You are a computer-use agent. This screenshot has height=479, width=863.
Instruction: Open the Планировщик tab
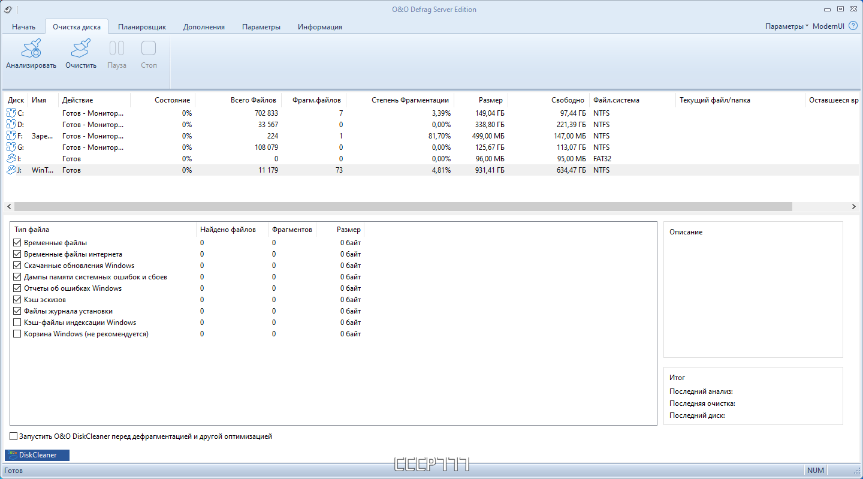pos(142,27)
